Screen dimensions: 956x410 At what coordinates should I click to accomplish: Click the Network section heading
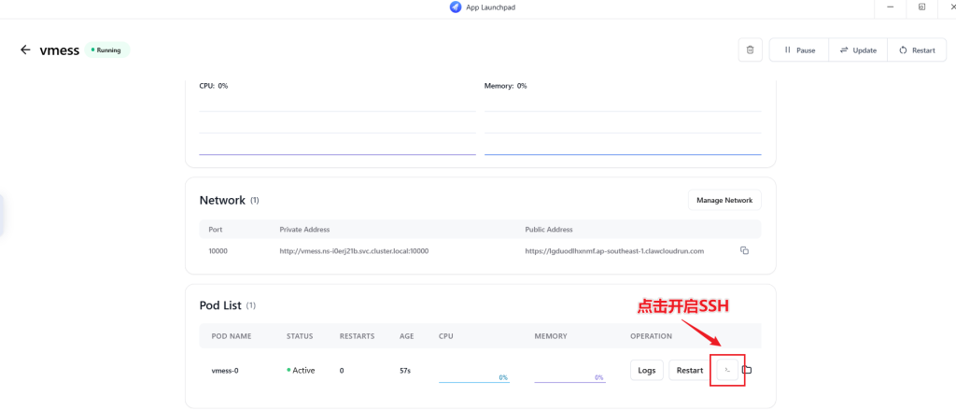point(222,200)
